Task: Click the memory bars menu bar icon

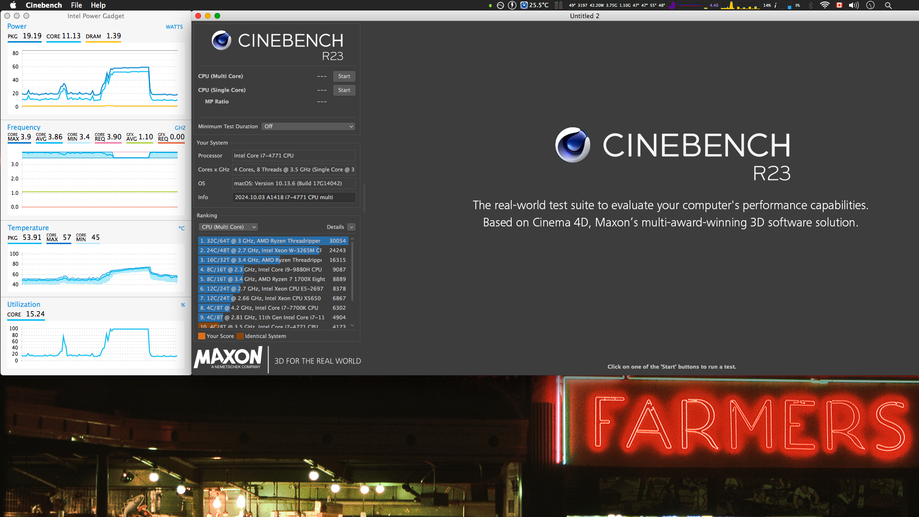Action: (x=559, y=5)
